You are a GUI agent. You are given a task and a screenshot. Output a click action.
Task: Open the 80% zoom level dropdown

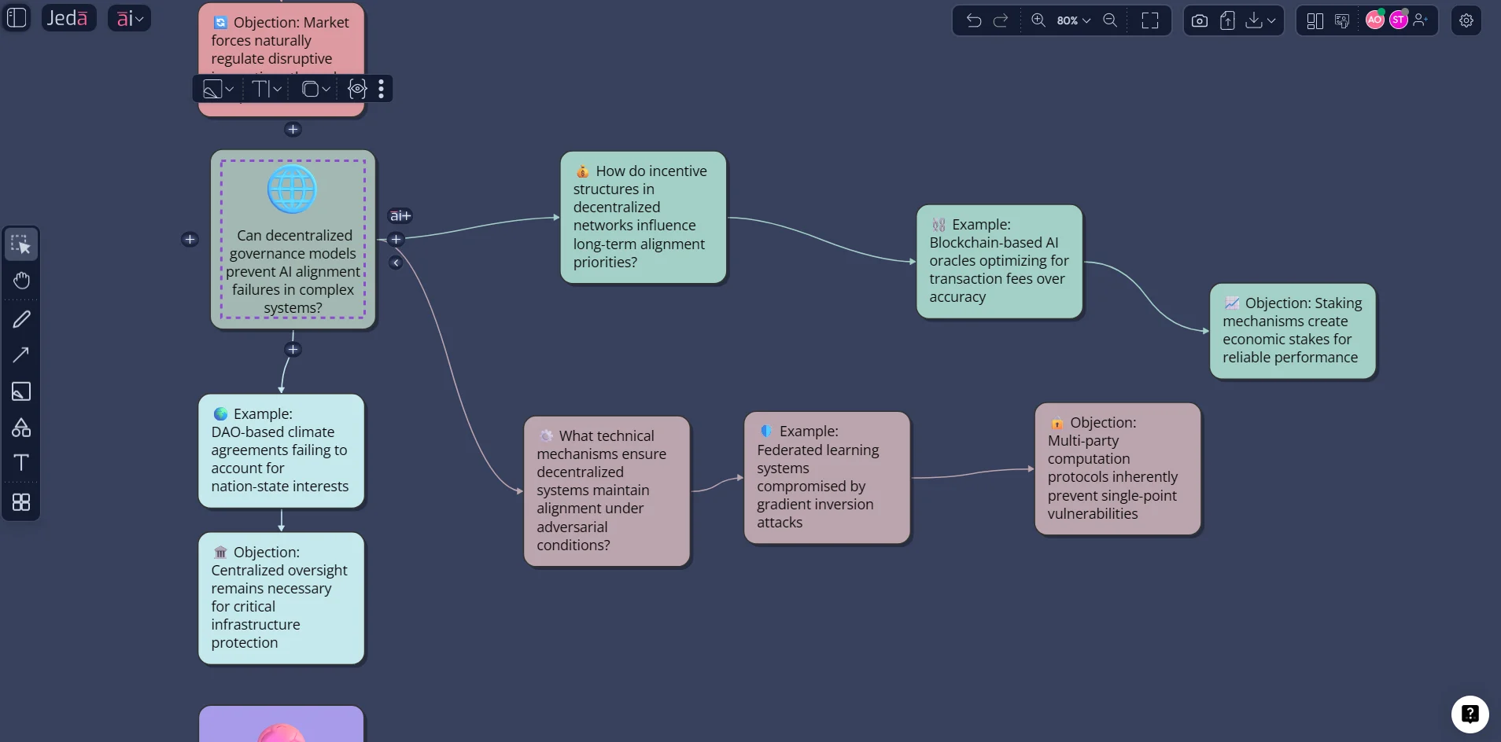pos(1073,21)
